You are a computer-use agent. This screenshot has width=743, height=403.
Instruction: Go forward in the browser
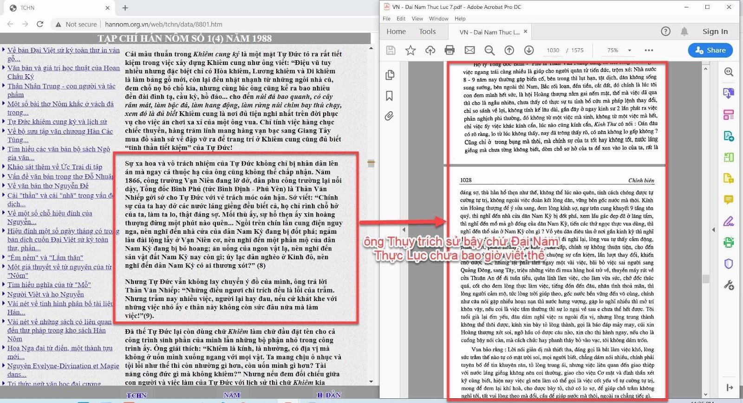25,24
